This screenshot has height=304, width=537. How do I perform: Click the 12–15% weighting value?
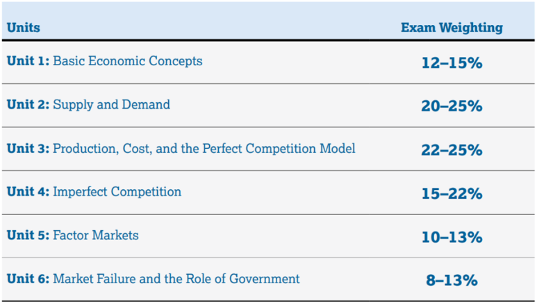point(452,63)
